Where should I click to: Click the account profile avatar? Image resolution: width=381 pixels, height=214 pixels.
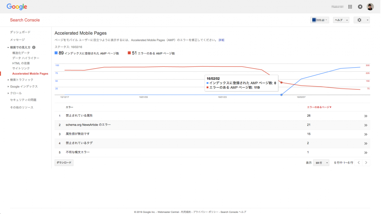[x=369, y=6]
